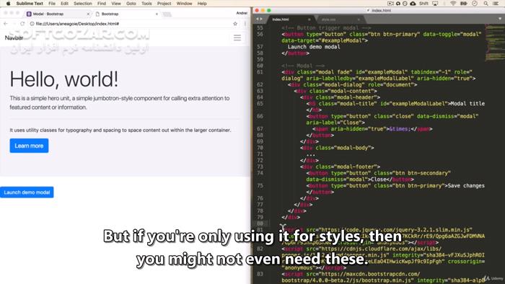
Task: Open the Selection menu
Action: point(83,4)
